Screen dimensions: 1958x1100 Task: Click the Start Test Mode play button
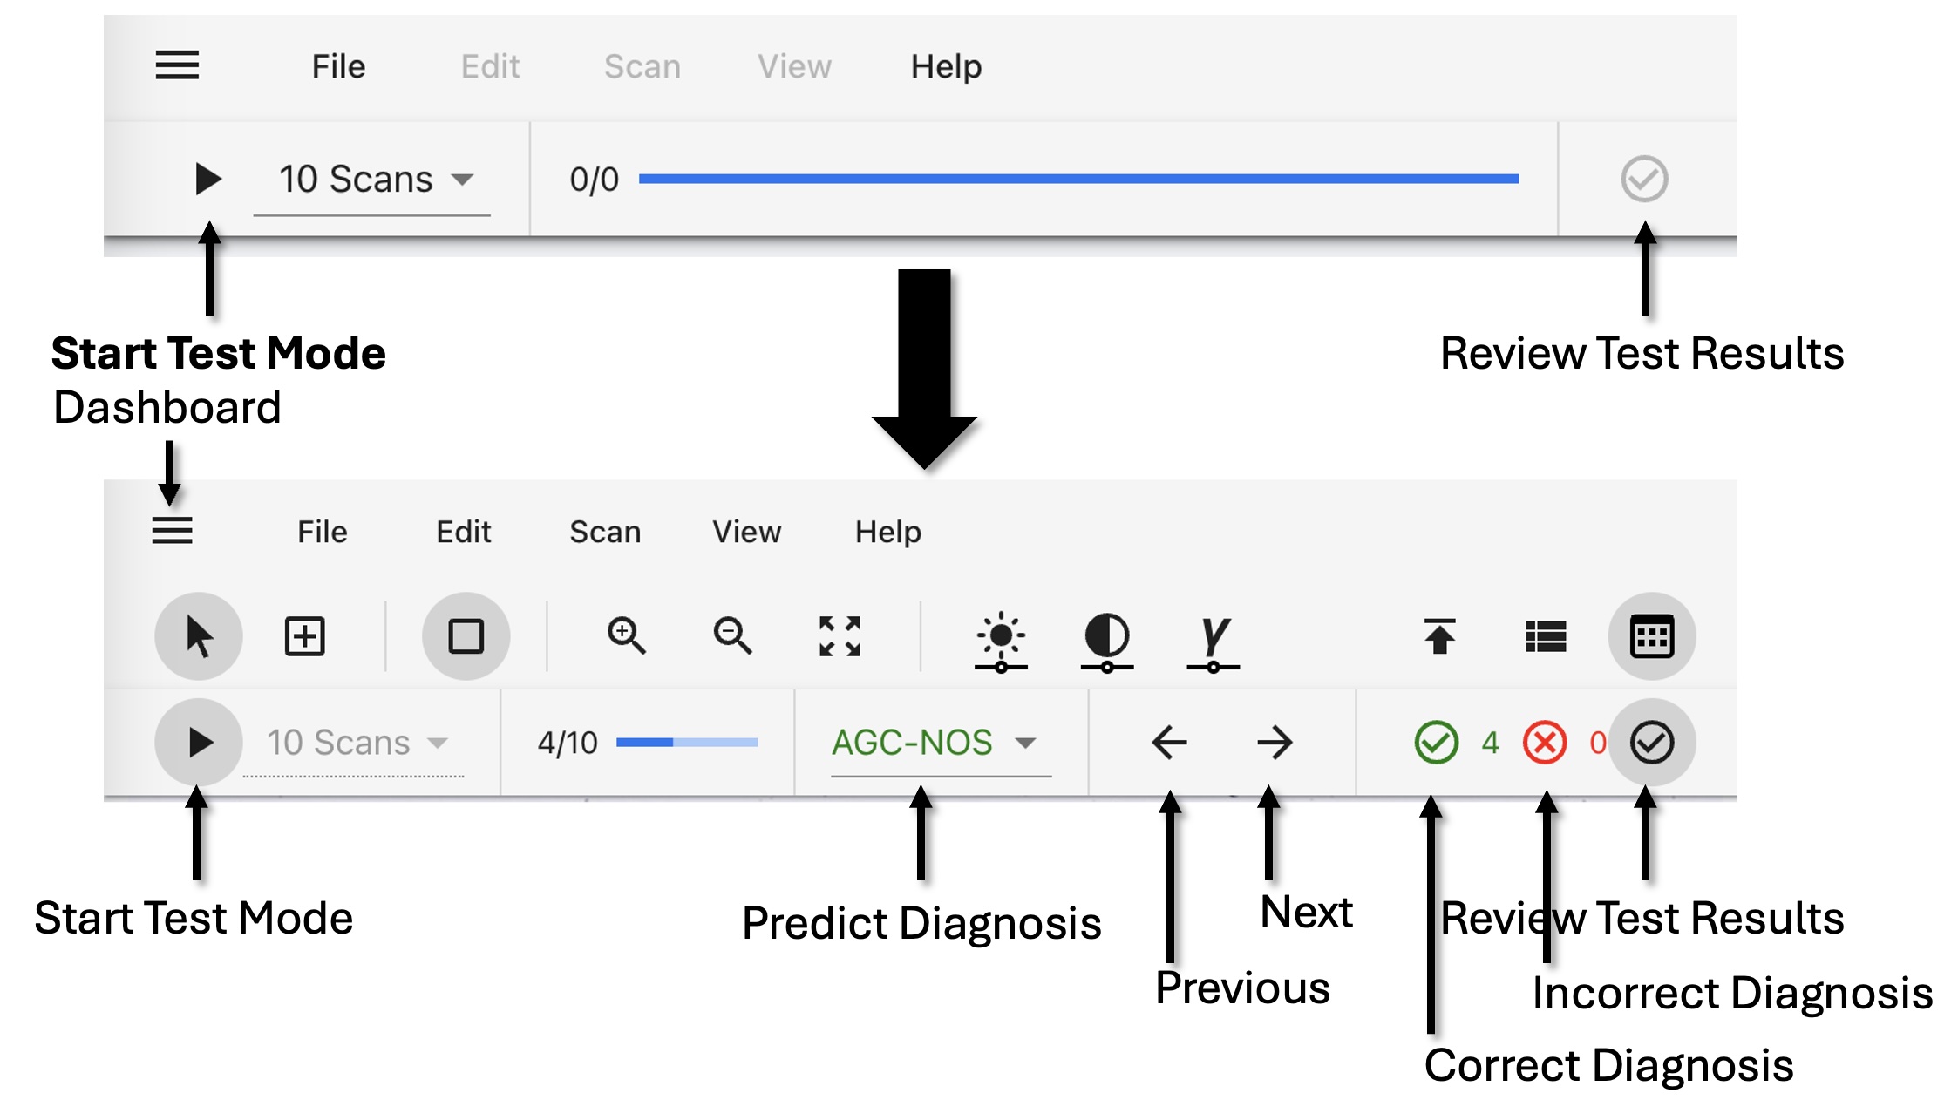click(x=198, y=743)
